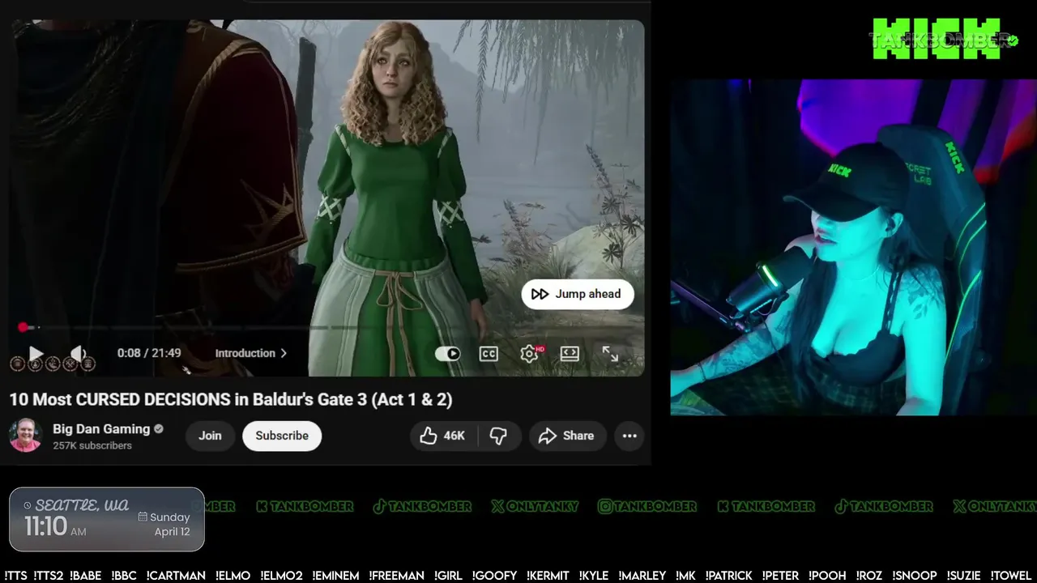Screen dimensions: 1037x583
Task: Mute the video volume speaker icon
Action: [78, 353]
